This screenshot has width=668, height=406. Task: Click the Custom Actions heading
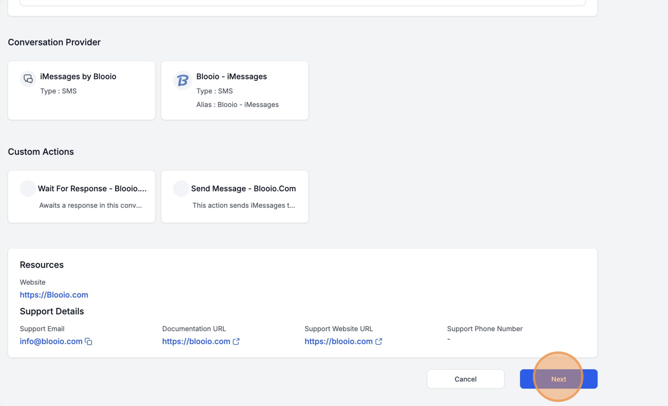click(41, 152)
